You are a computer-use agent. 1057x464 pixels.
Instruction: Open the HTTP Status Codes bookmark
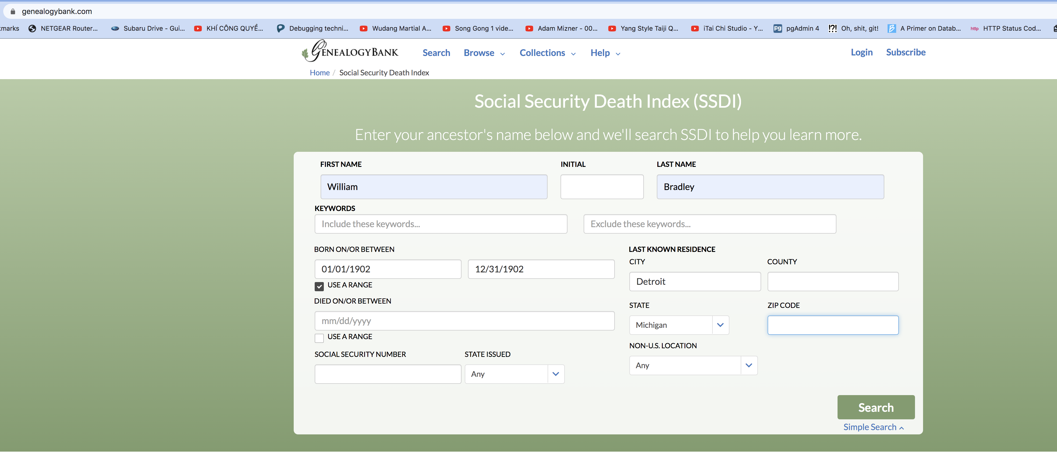click(x=1006, y=28)
